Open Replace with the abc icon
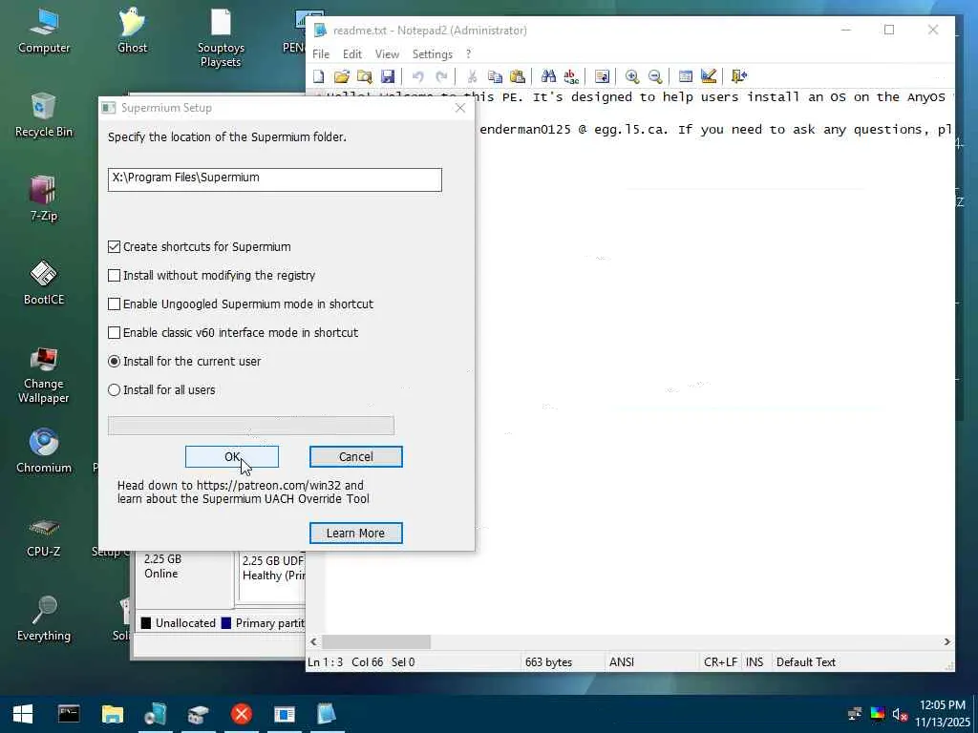Viewport: 978px width, 733px height. [571, 76]
